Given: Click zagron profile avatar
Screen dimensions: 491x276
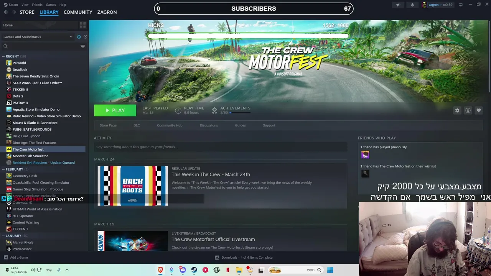Looking at the screenshot, I should pyautogui.click(x=425, y=5).
